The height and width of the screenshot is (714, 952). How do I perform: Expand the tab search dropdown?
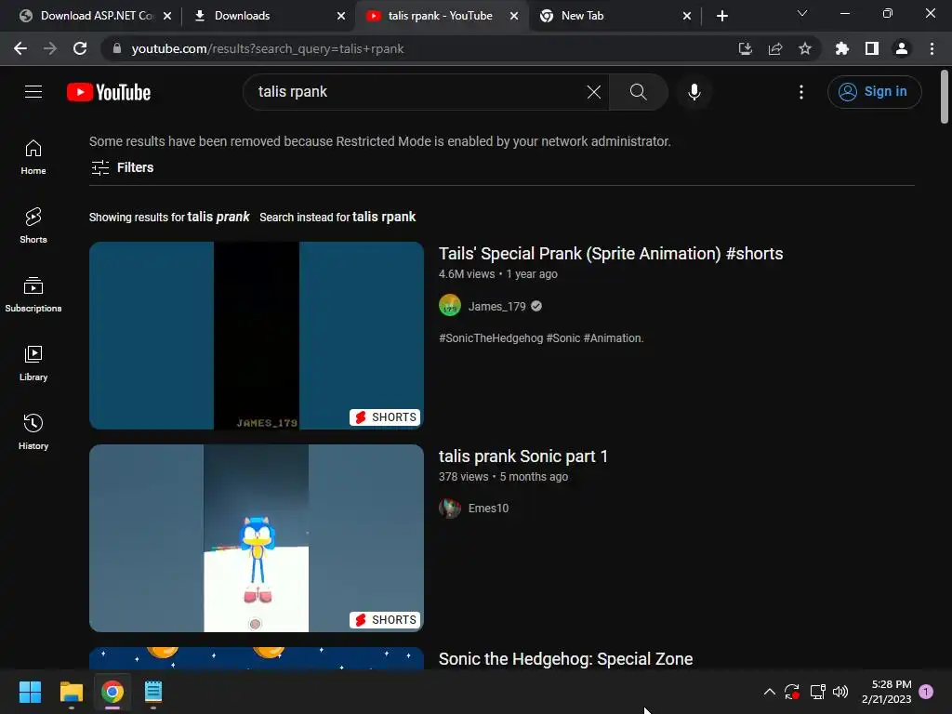(802, 13)
